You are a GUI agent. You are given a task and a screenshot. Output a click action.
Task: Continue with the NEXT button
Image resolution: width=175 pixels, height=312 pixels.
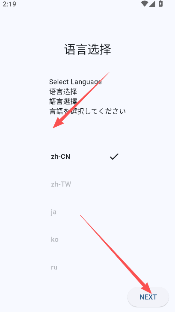[148, 297]
